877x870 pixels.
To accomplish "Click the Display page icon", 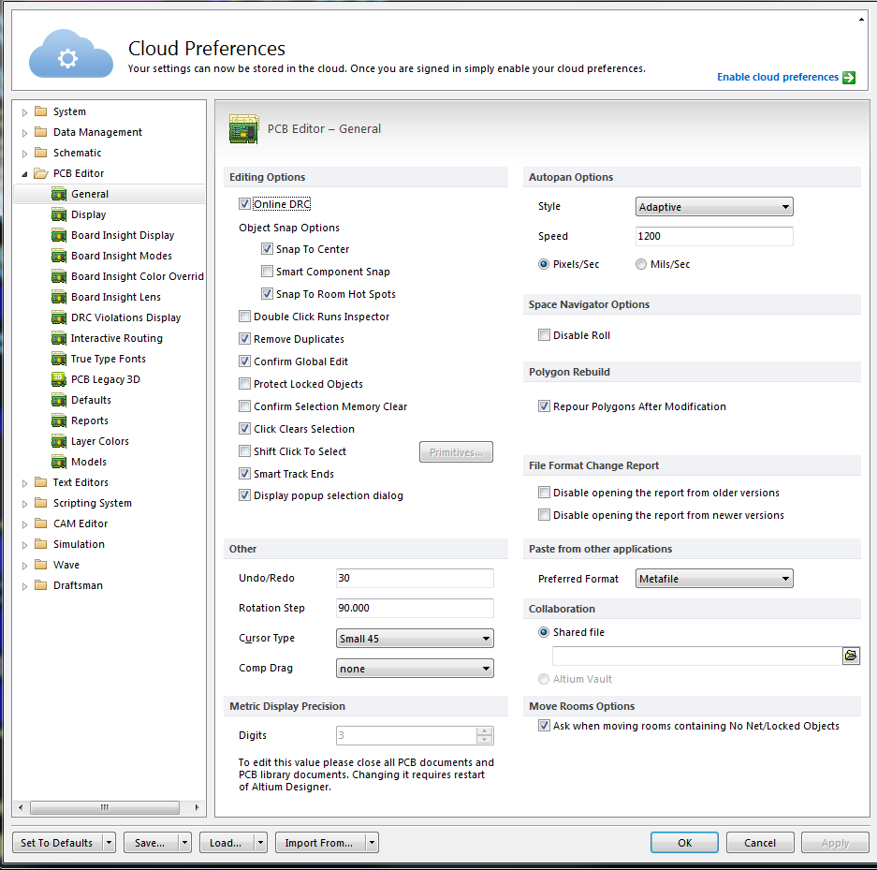I will (x=59, y=214).
